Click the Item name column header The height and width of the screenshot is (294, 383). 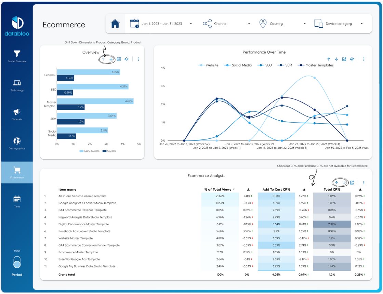click(x=67, y=189)
